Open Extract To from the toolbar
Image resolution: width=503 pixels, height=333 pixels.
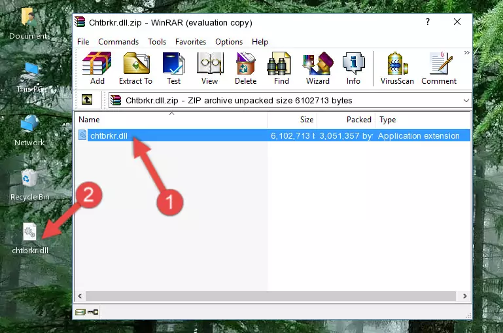[135, 68]
